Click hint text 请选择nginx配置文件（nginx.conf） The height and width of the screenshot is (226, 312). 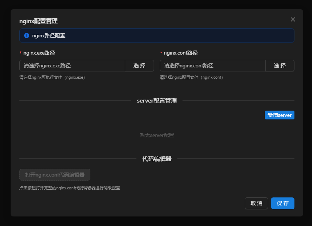[191, 77]
